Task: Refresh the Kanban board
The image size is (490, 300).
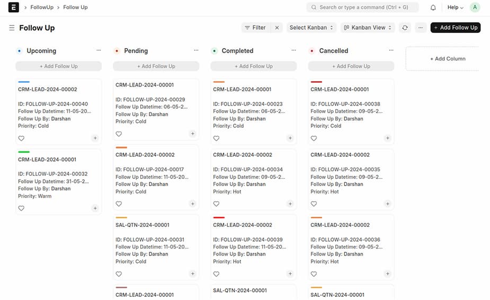Action: [x=405, y=28]
